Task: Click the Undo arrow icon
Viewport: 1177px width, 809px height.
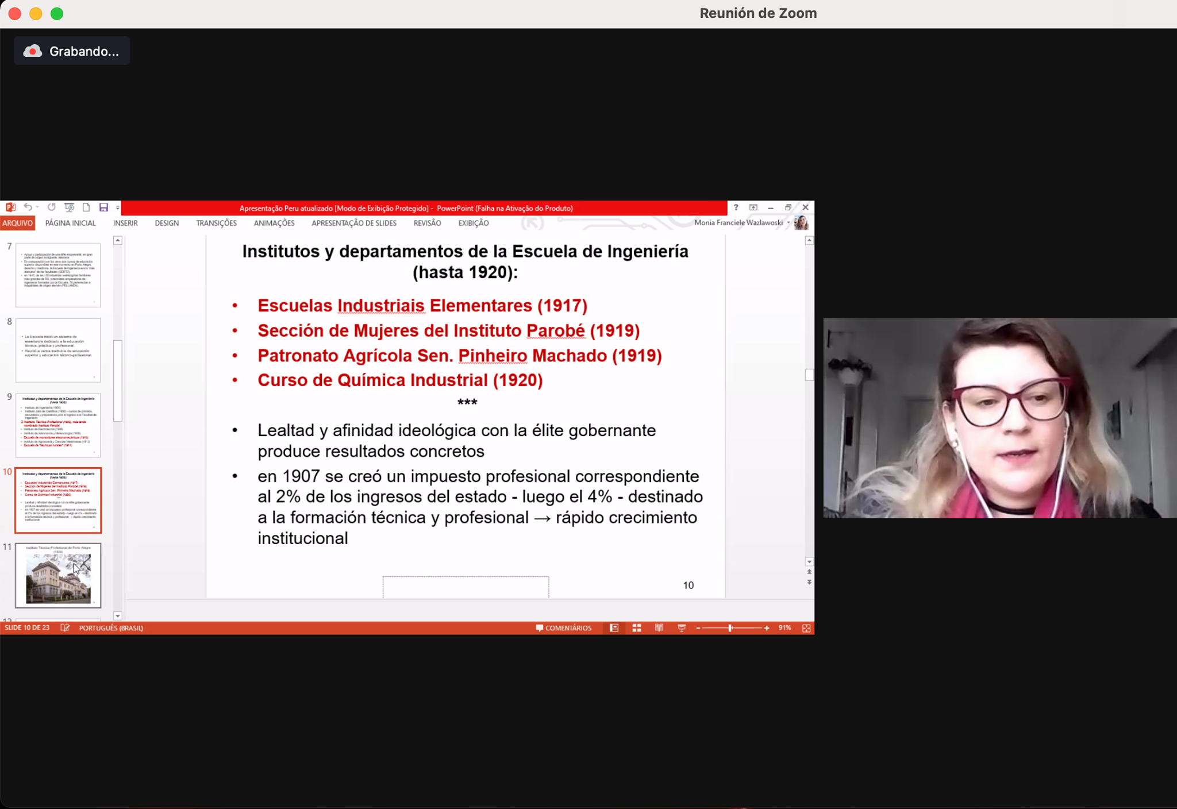Action: click(x=27, y=207)
